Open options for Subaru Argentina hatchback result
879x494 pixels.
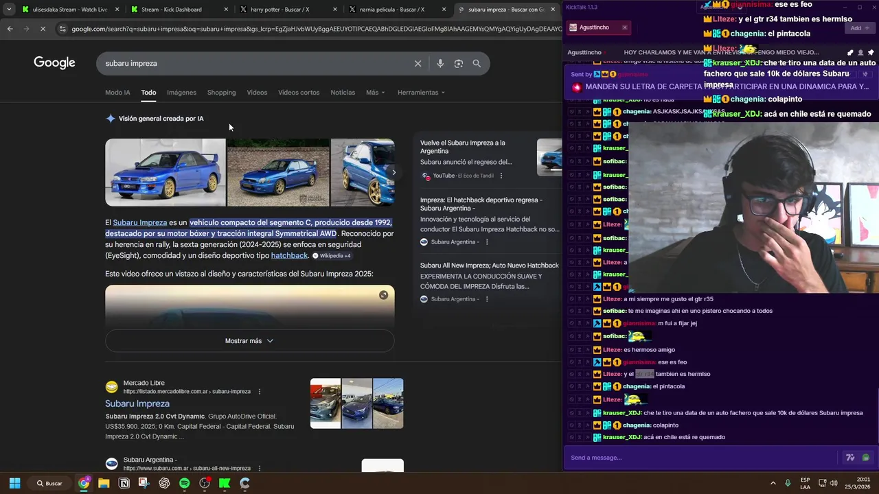click(x=487, y=242)
